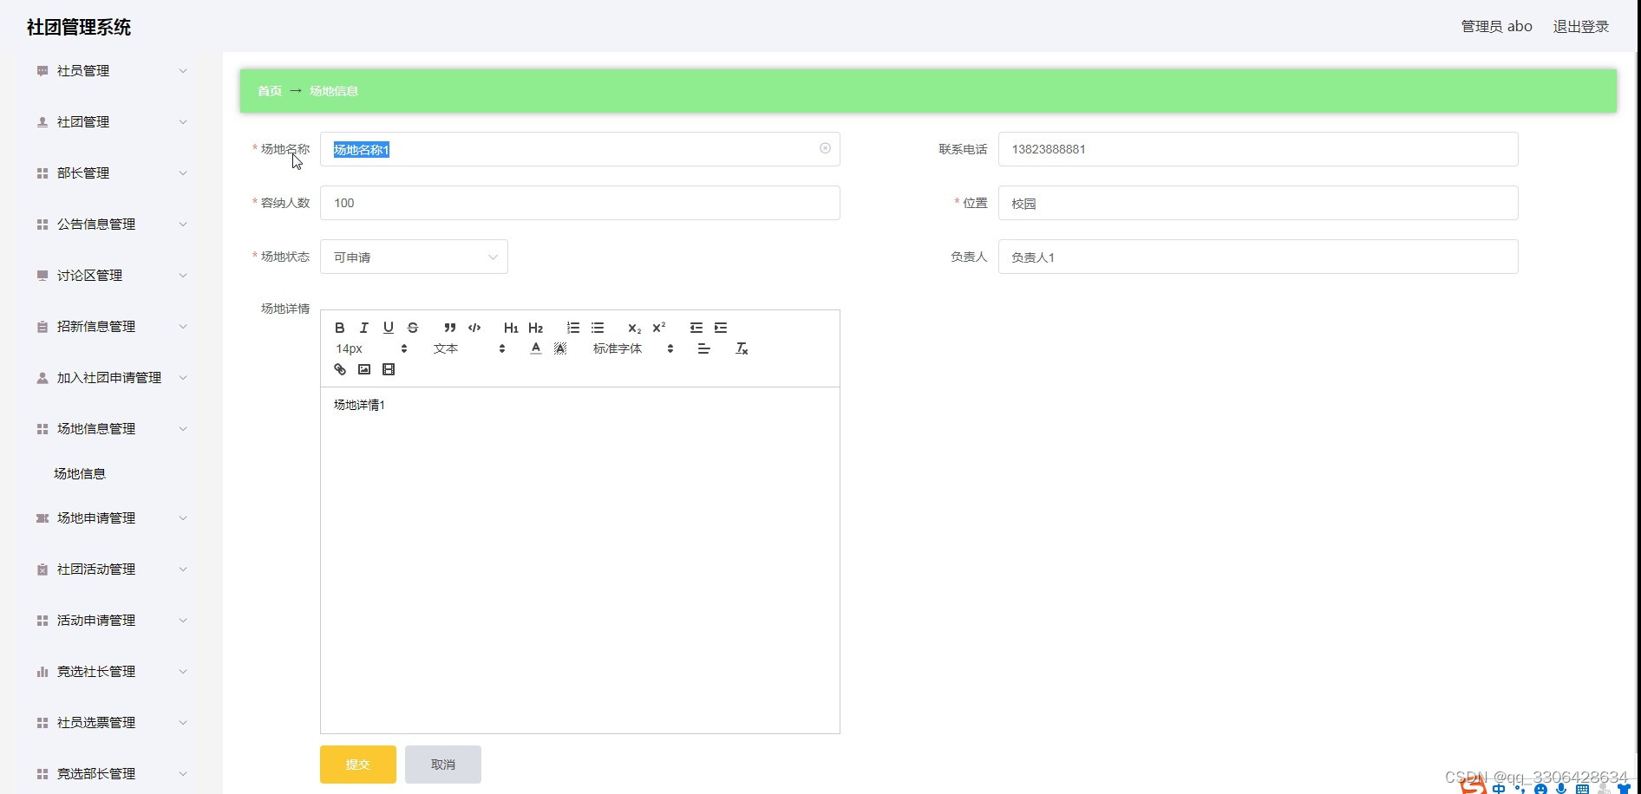Open text color picker
This screenshot has width=1641, height=794.
click(x=536, y=348)
